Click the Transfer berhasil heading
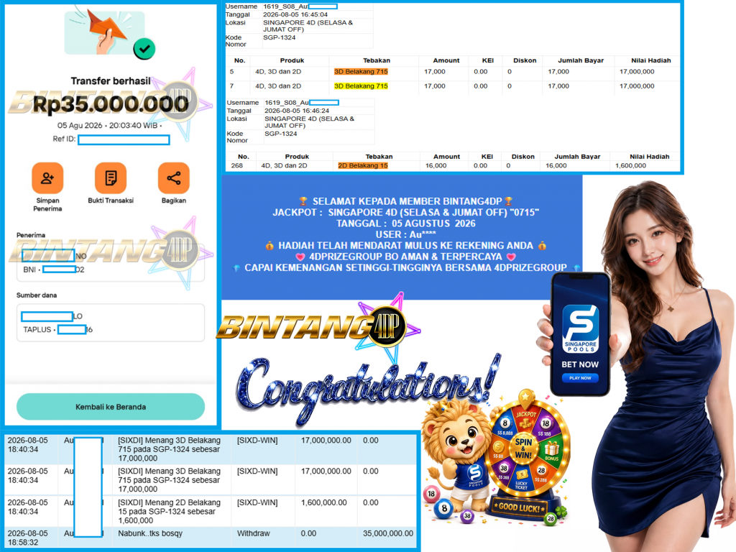The width and height of the screenshot is (736, 552). (111, 80)
